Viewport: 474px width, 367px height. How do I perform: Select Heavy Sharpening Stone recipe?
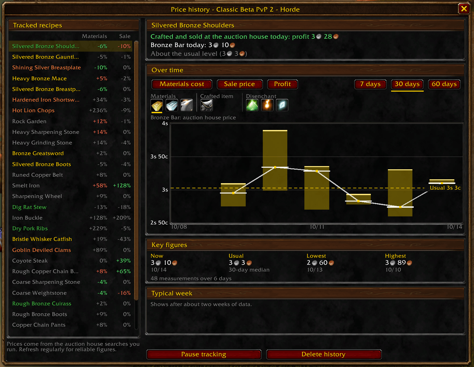click(71, 132)
